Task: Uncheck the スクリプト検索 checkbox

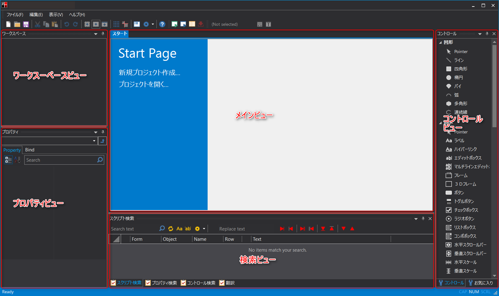Action: [x=113, y=283]
